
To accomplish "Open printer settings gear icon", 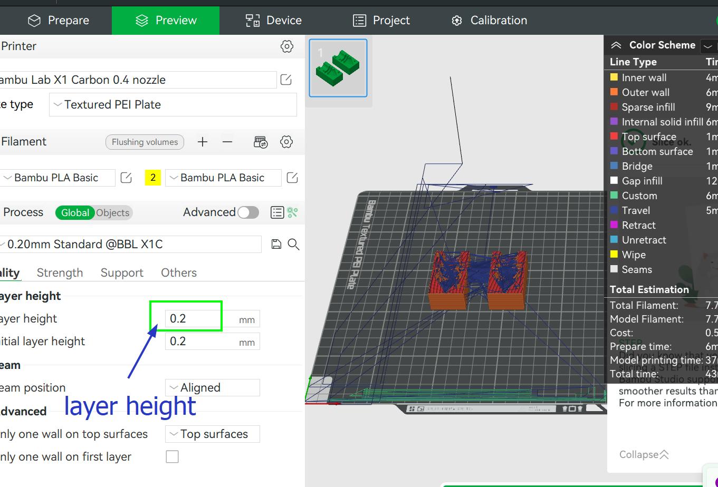I will pos(286,46).
